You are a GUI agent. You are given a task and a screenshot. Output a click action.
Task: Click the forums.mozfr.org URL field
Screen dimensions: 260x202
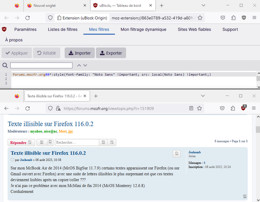click(109, 109)
